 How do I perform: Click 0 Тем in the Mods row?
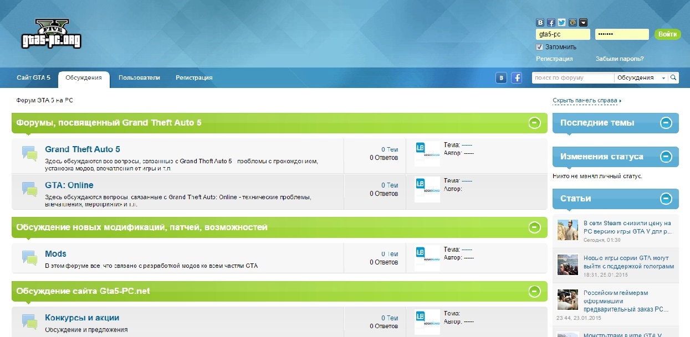click(x=390, y=254)
